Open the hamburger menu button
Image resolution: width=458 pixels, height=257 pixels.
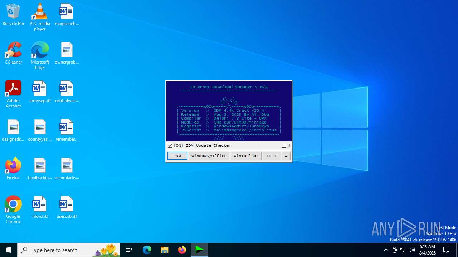pos(286,156)
